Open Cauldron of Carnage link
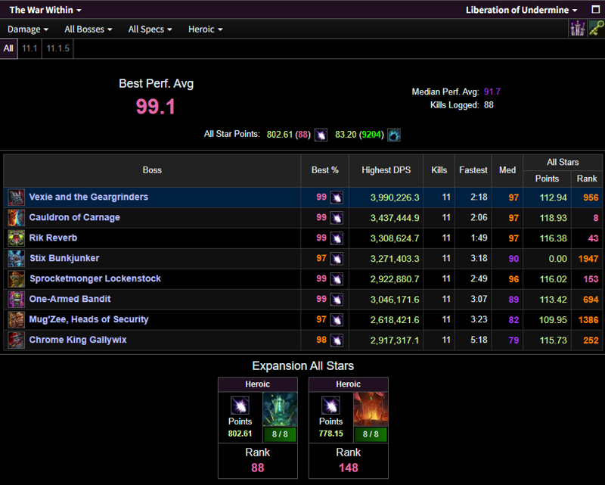 pyautogui.click(x=74, y=217)
